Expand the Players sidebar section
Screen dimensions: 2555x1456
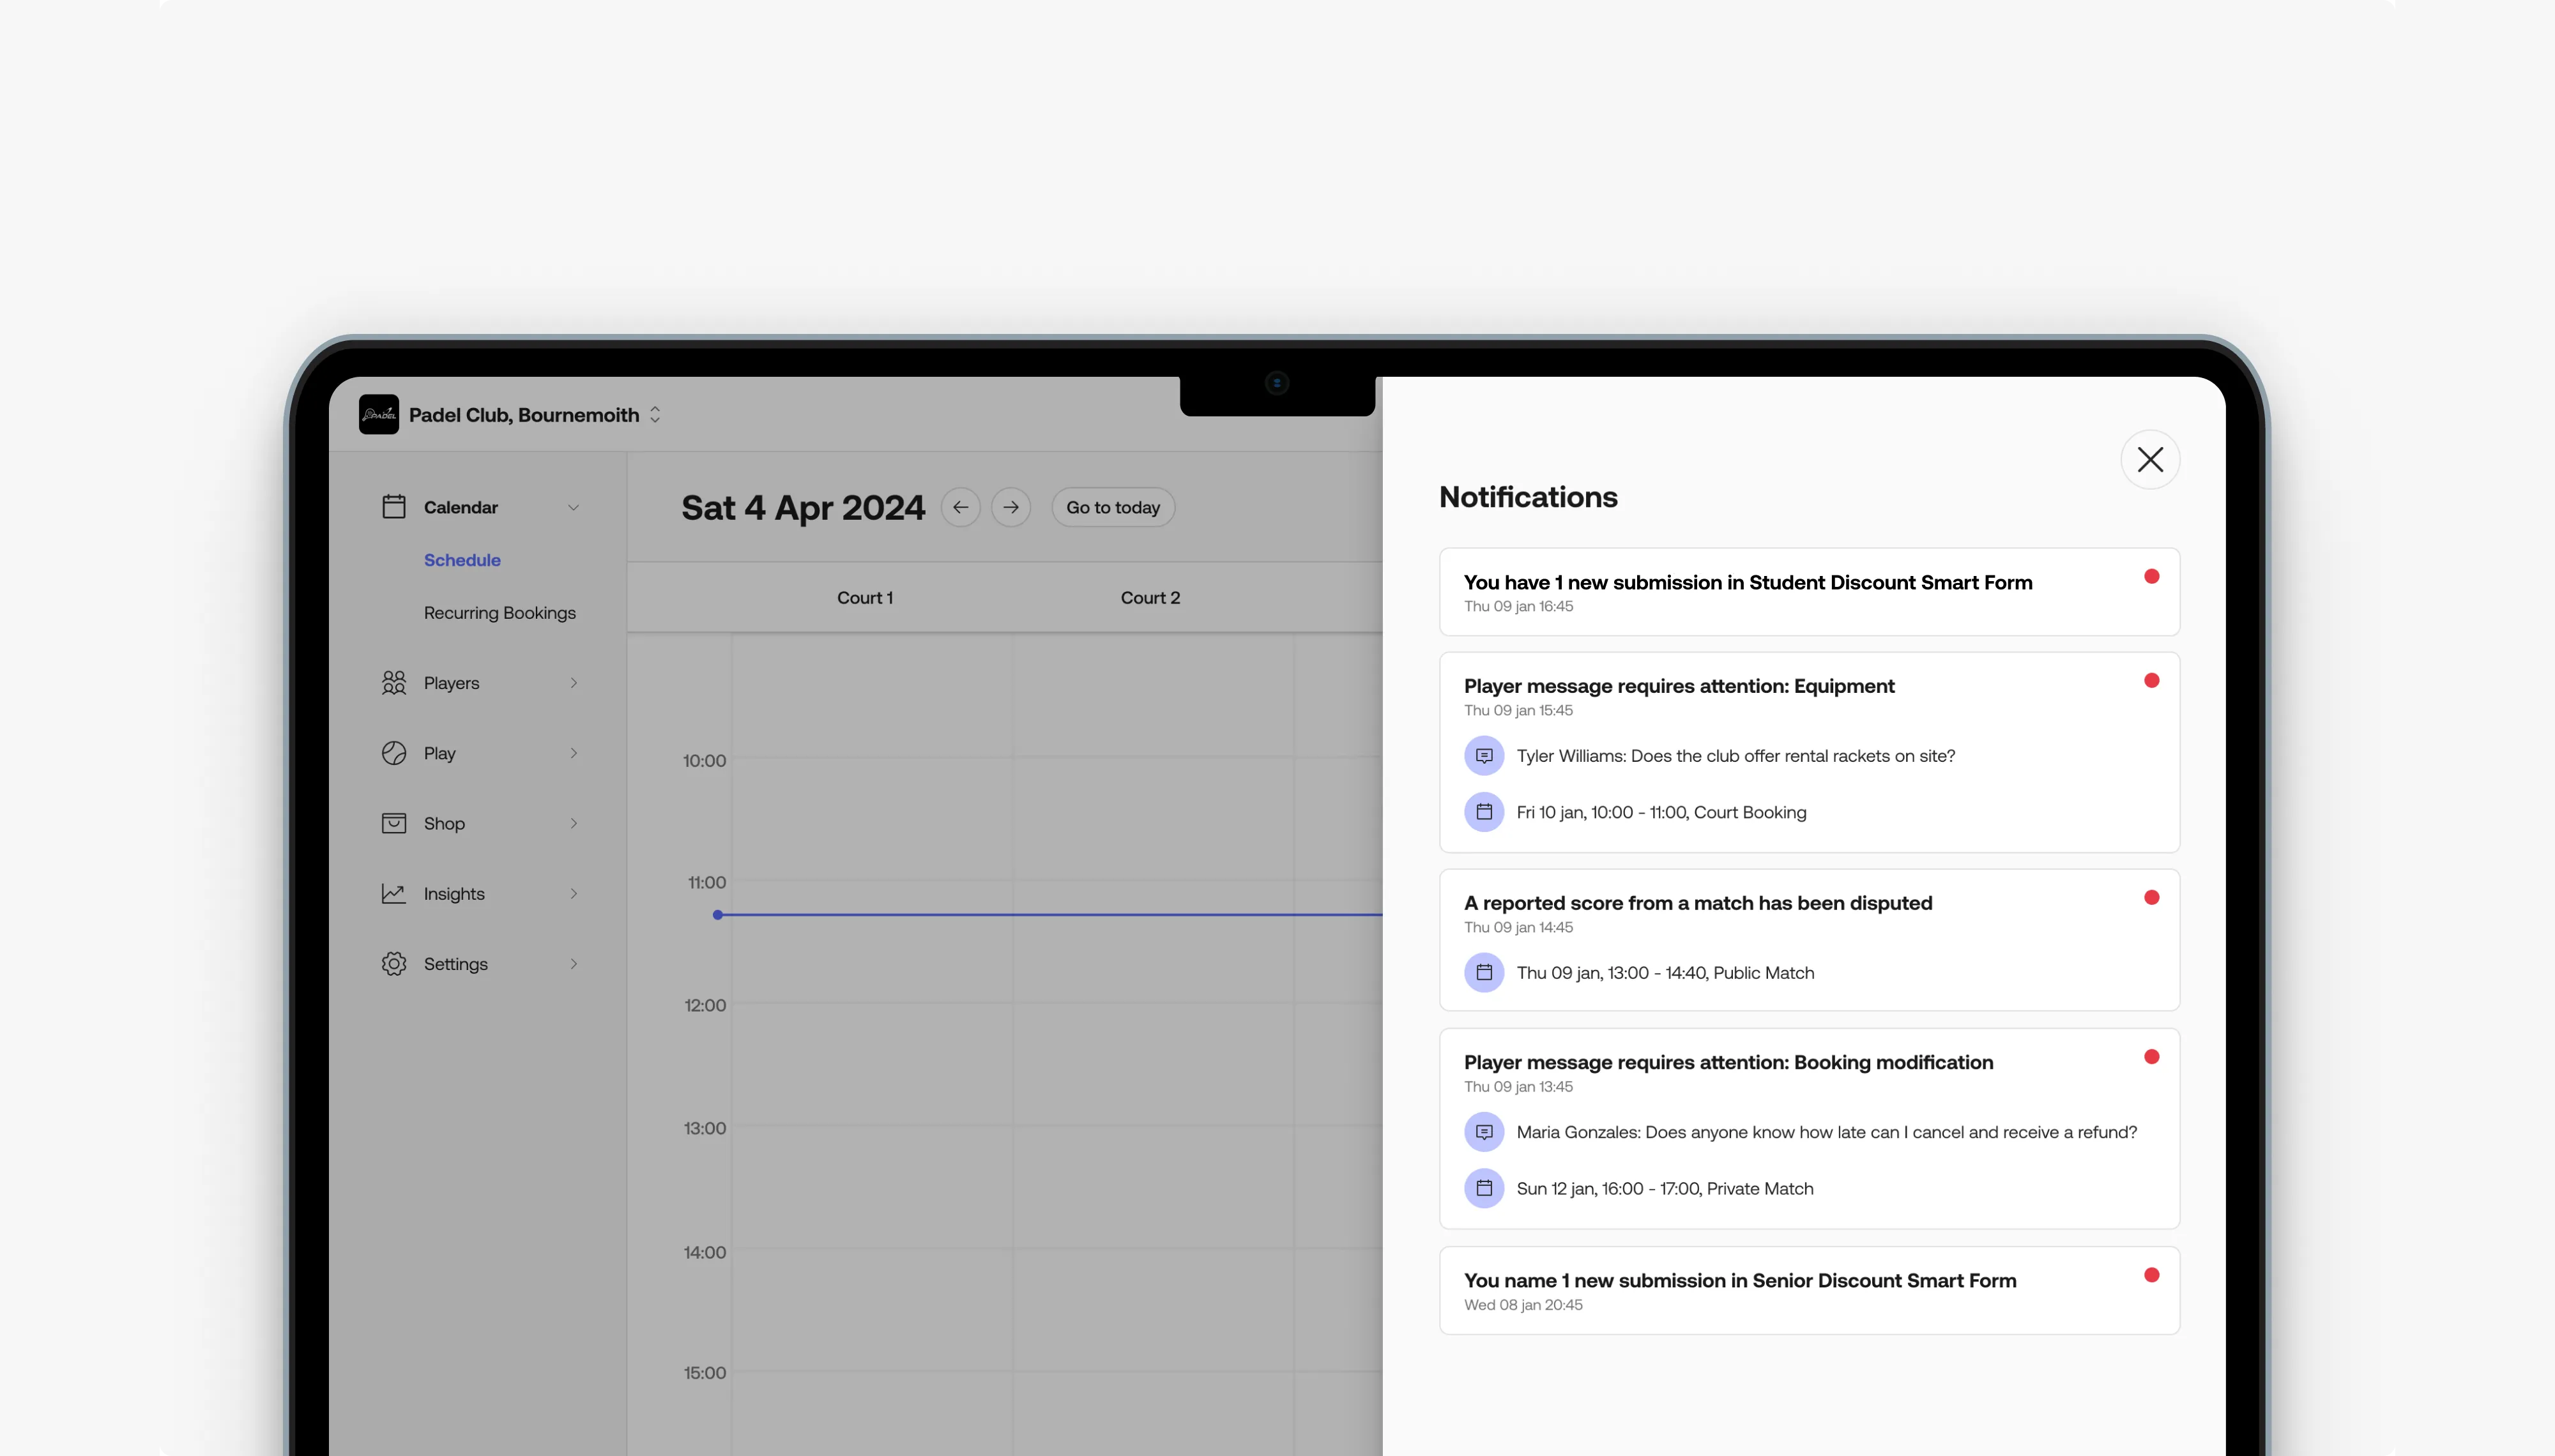(575, 682)
